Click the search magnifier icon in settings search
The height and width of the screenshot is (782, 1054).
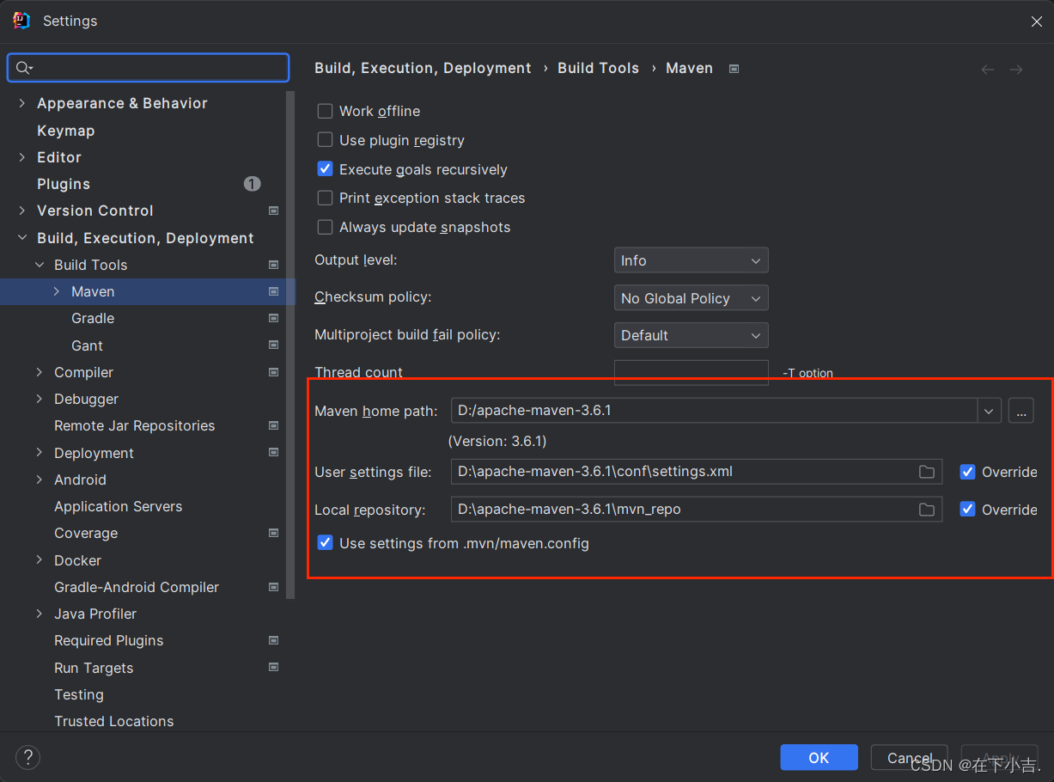pyautogui.click(x=23, y=68)
